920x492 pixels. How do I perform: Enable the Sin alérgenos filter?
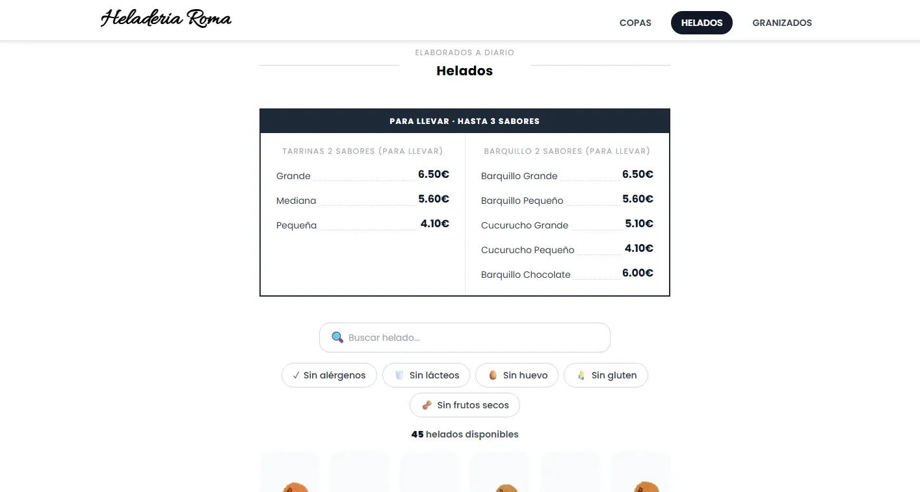click(329, 375)
